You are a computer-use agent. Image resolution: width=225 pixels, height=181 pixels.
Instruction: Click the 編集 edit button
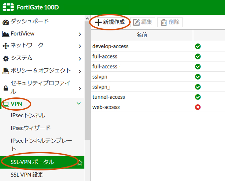click(143, 22)
